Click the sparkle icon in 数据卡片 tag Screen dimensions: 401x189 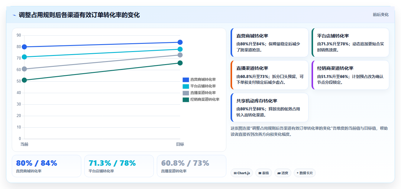coord(298,173)
